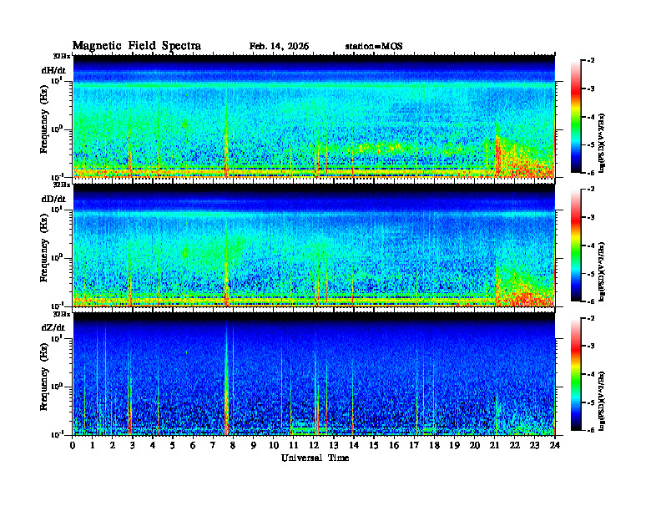Click hour 9 on the time axis
The width and height of the screenshot is (661, 511).
253,446
